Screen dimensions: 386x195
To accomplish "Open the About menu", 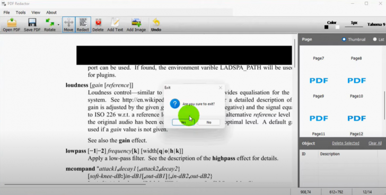I will coord(51,12).
